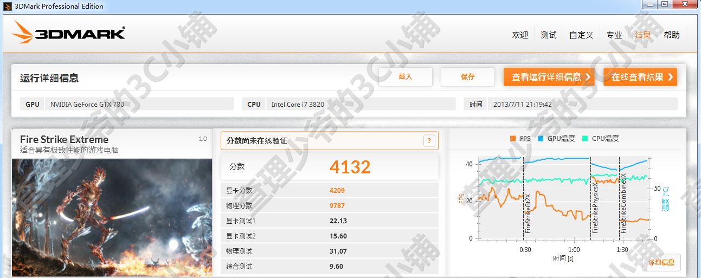The image size is (701, 278).
Task: Click the 显卡测试2 value 15.60
Action: coord(338,236)
